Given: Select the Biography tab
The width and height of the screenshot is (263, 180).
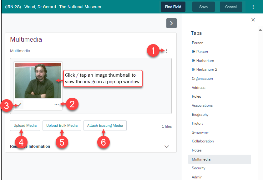Looking at the screenshot, I should pos(200,115).
